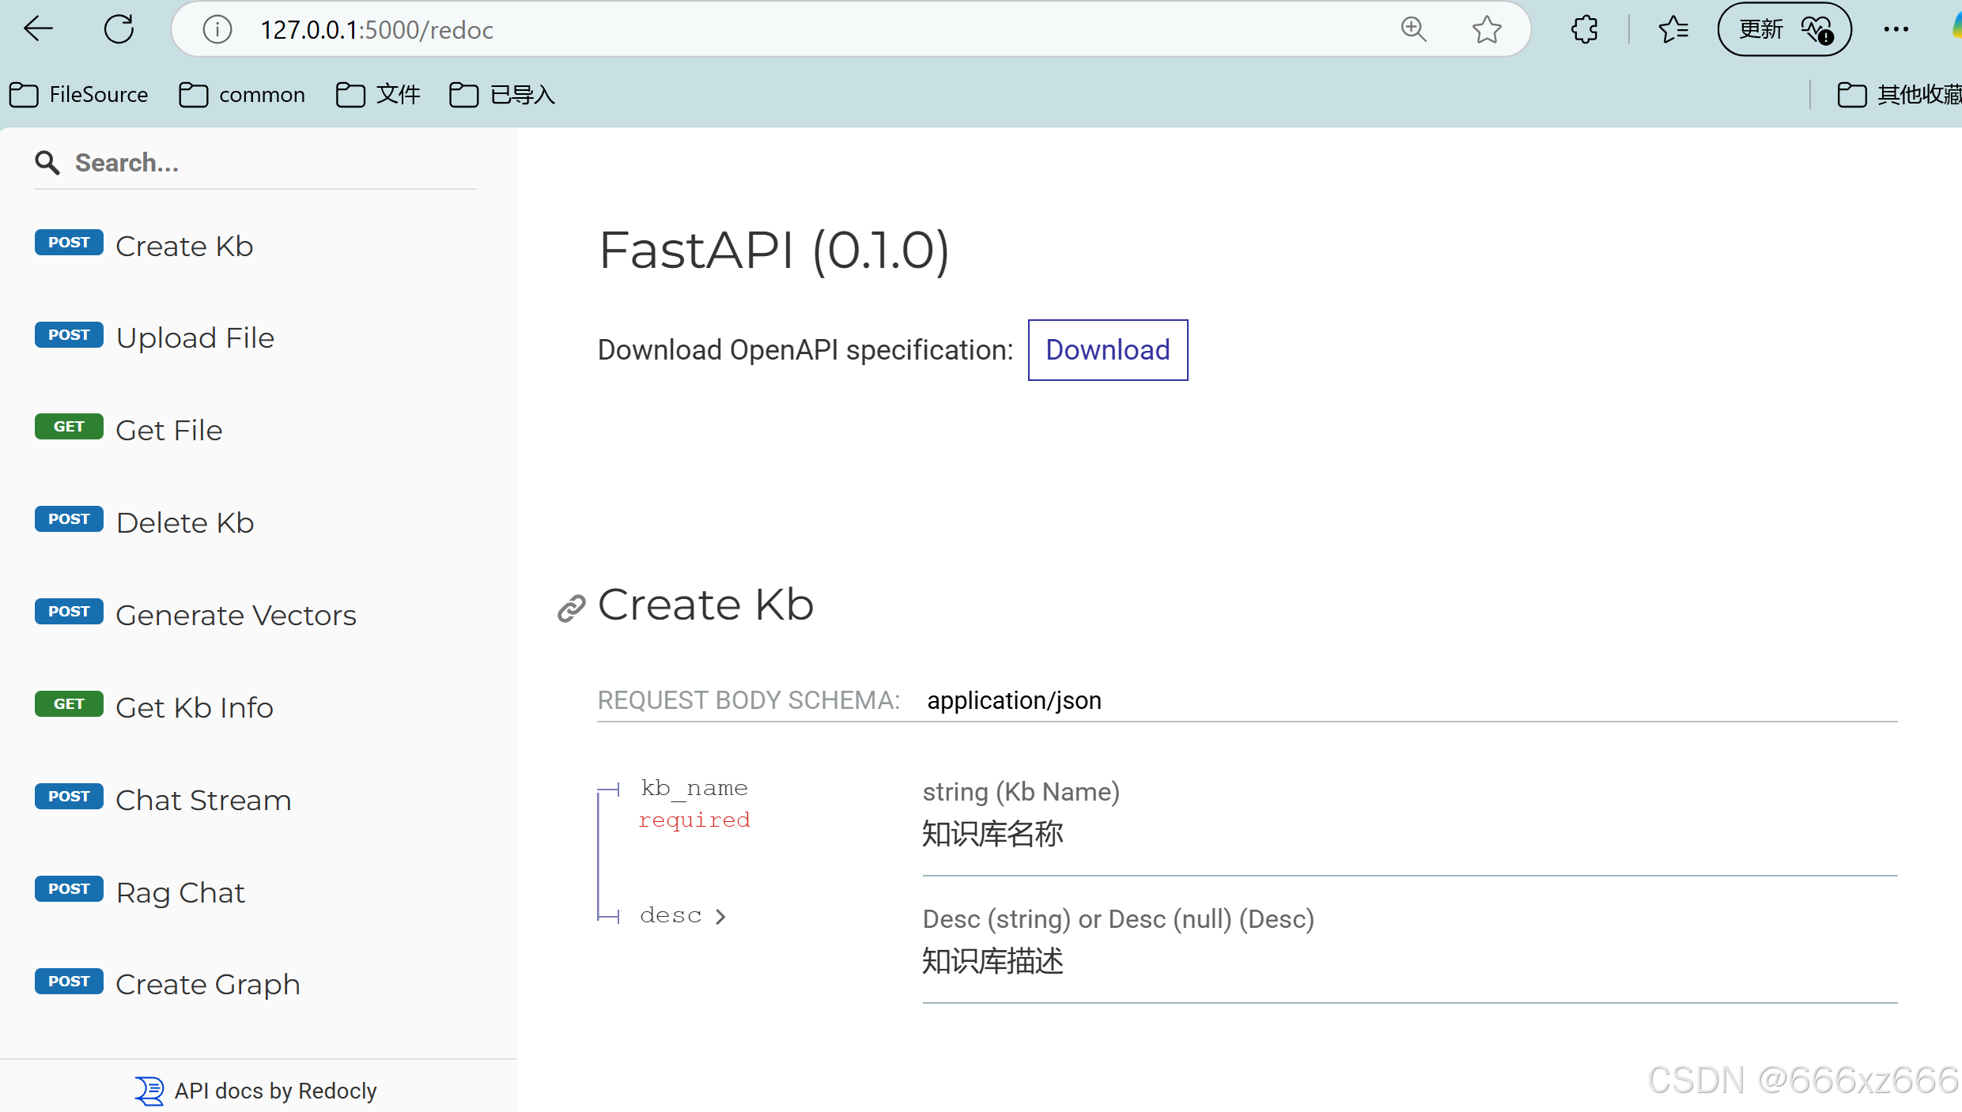Screen dimensions: 1962x1112
Task: Reload the page with refresh icon
Action: coord(119,30)
